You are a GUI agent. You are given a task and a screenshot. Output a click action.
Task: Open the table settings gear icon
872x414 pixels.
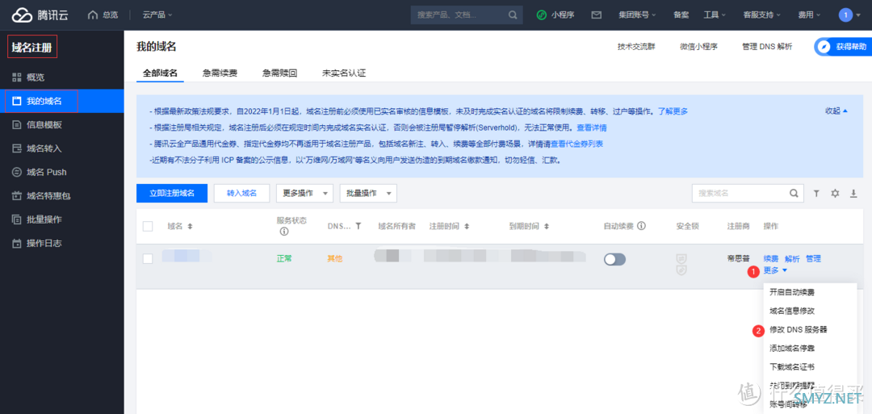pyautogui.click(x=835, y=194)
